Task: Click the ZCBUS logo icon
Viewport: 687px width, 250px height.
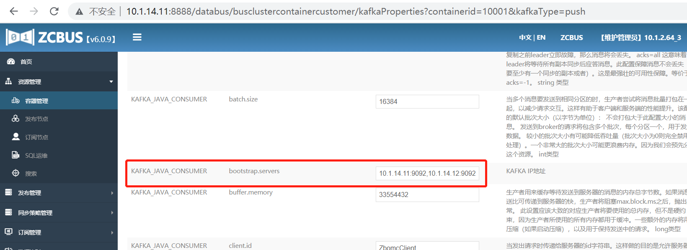Action: pos(20,37)
